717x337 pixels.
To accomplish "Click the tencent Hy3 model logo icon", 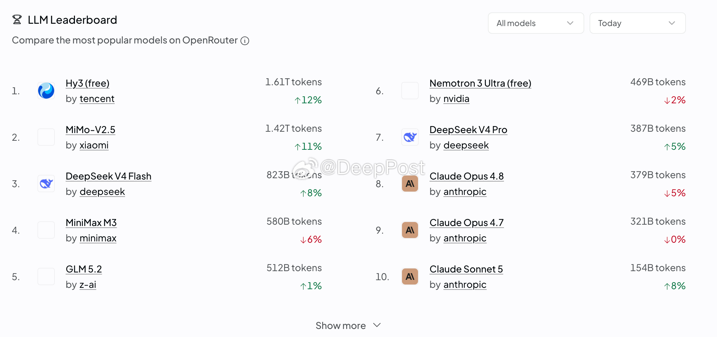I will tap(46, 91).
